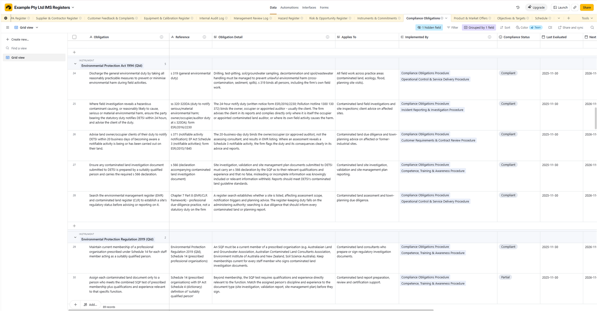
Task: Click the Airtable base logo icon
Action: coord(8,7)
